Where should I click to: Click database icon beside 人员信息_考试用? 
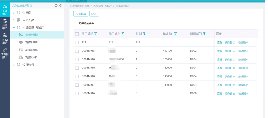19,28
